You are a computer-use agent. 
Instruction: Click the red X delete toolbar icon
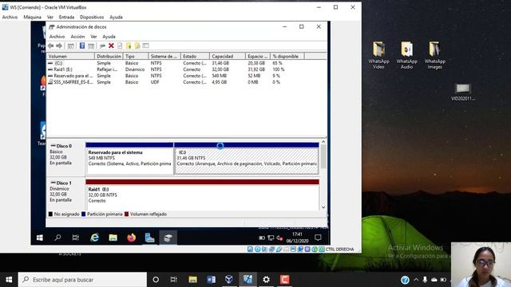(111, 46)
